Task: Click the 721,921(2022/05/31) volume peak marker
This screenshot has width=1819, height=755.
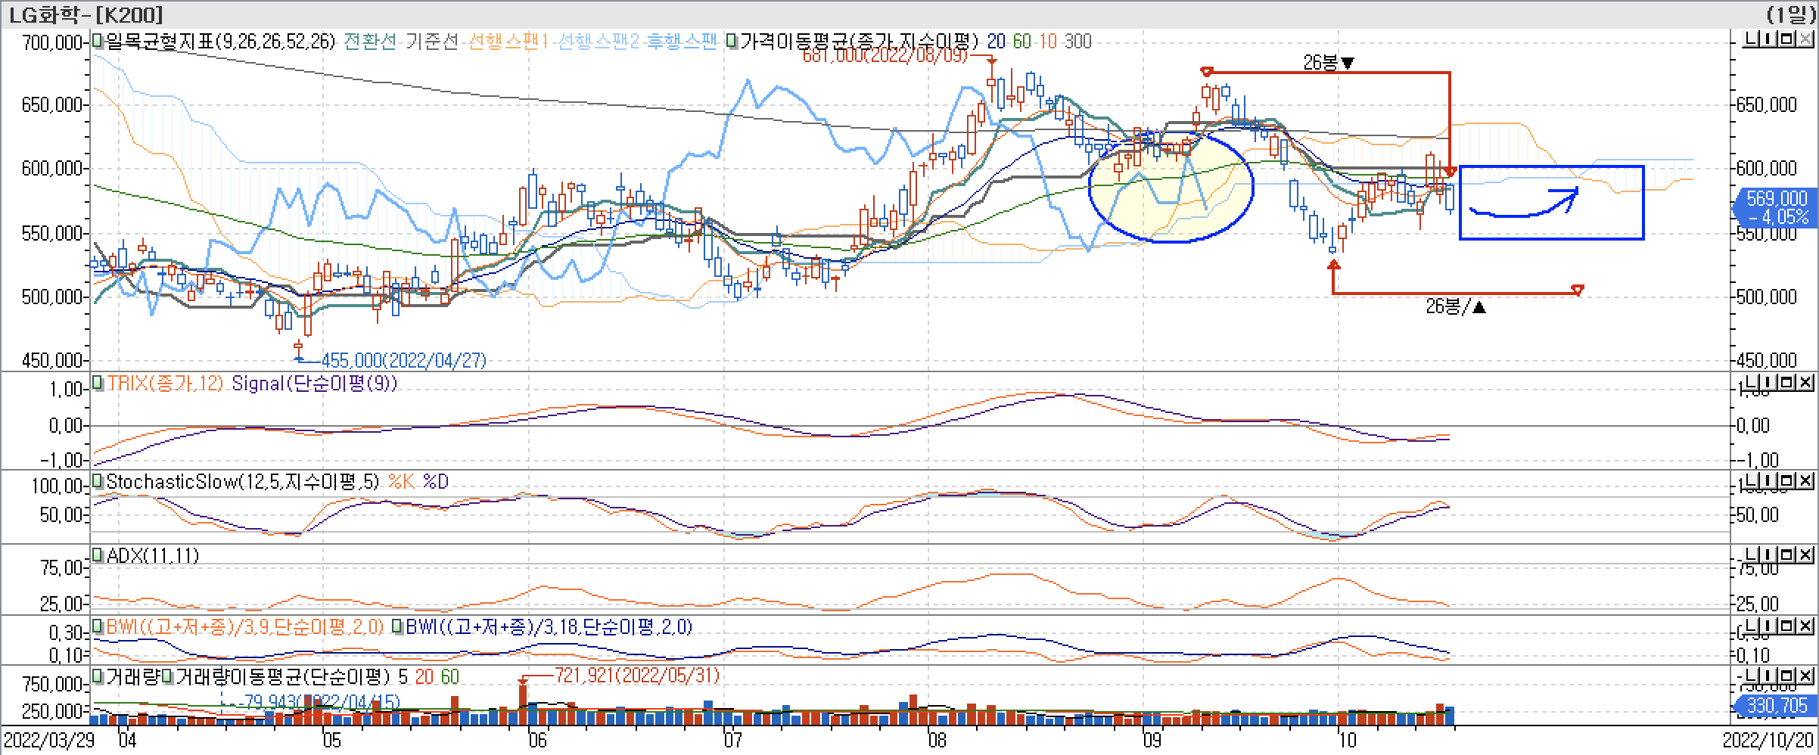Action: [x=637, y=675]
